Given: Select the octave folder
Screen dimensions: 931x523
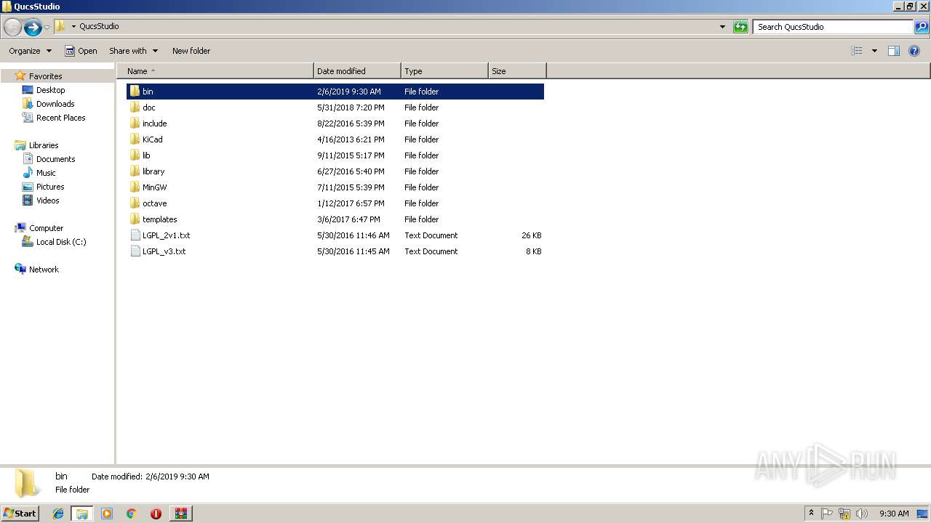Looking at the screenshot, I should (335, 203).
